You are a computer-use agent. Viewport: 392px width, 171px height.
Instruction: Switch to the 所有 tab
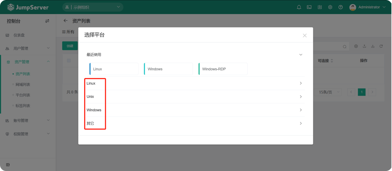click(x=68, y=32)
